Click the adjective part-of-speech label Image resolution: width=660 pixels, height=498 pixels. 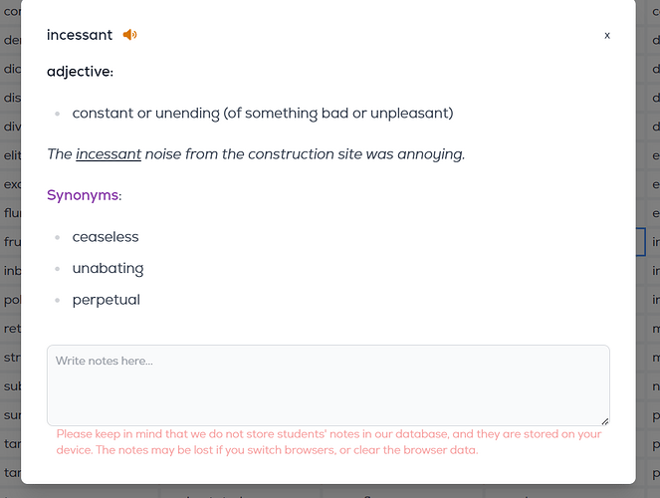tap(80, 72)
